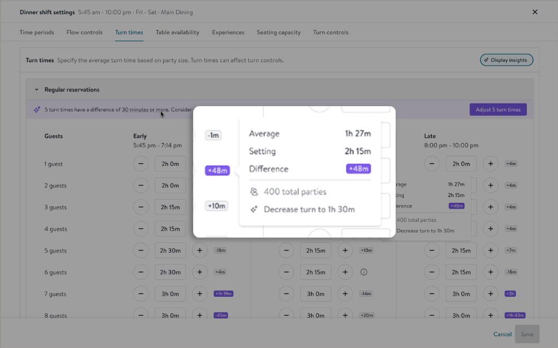Decrease Early turn time for 2 guests
This screenshot has height=348, width=558.
(141, 186)
